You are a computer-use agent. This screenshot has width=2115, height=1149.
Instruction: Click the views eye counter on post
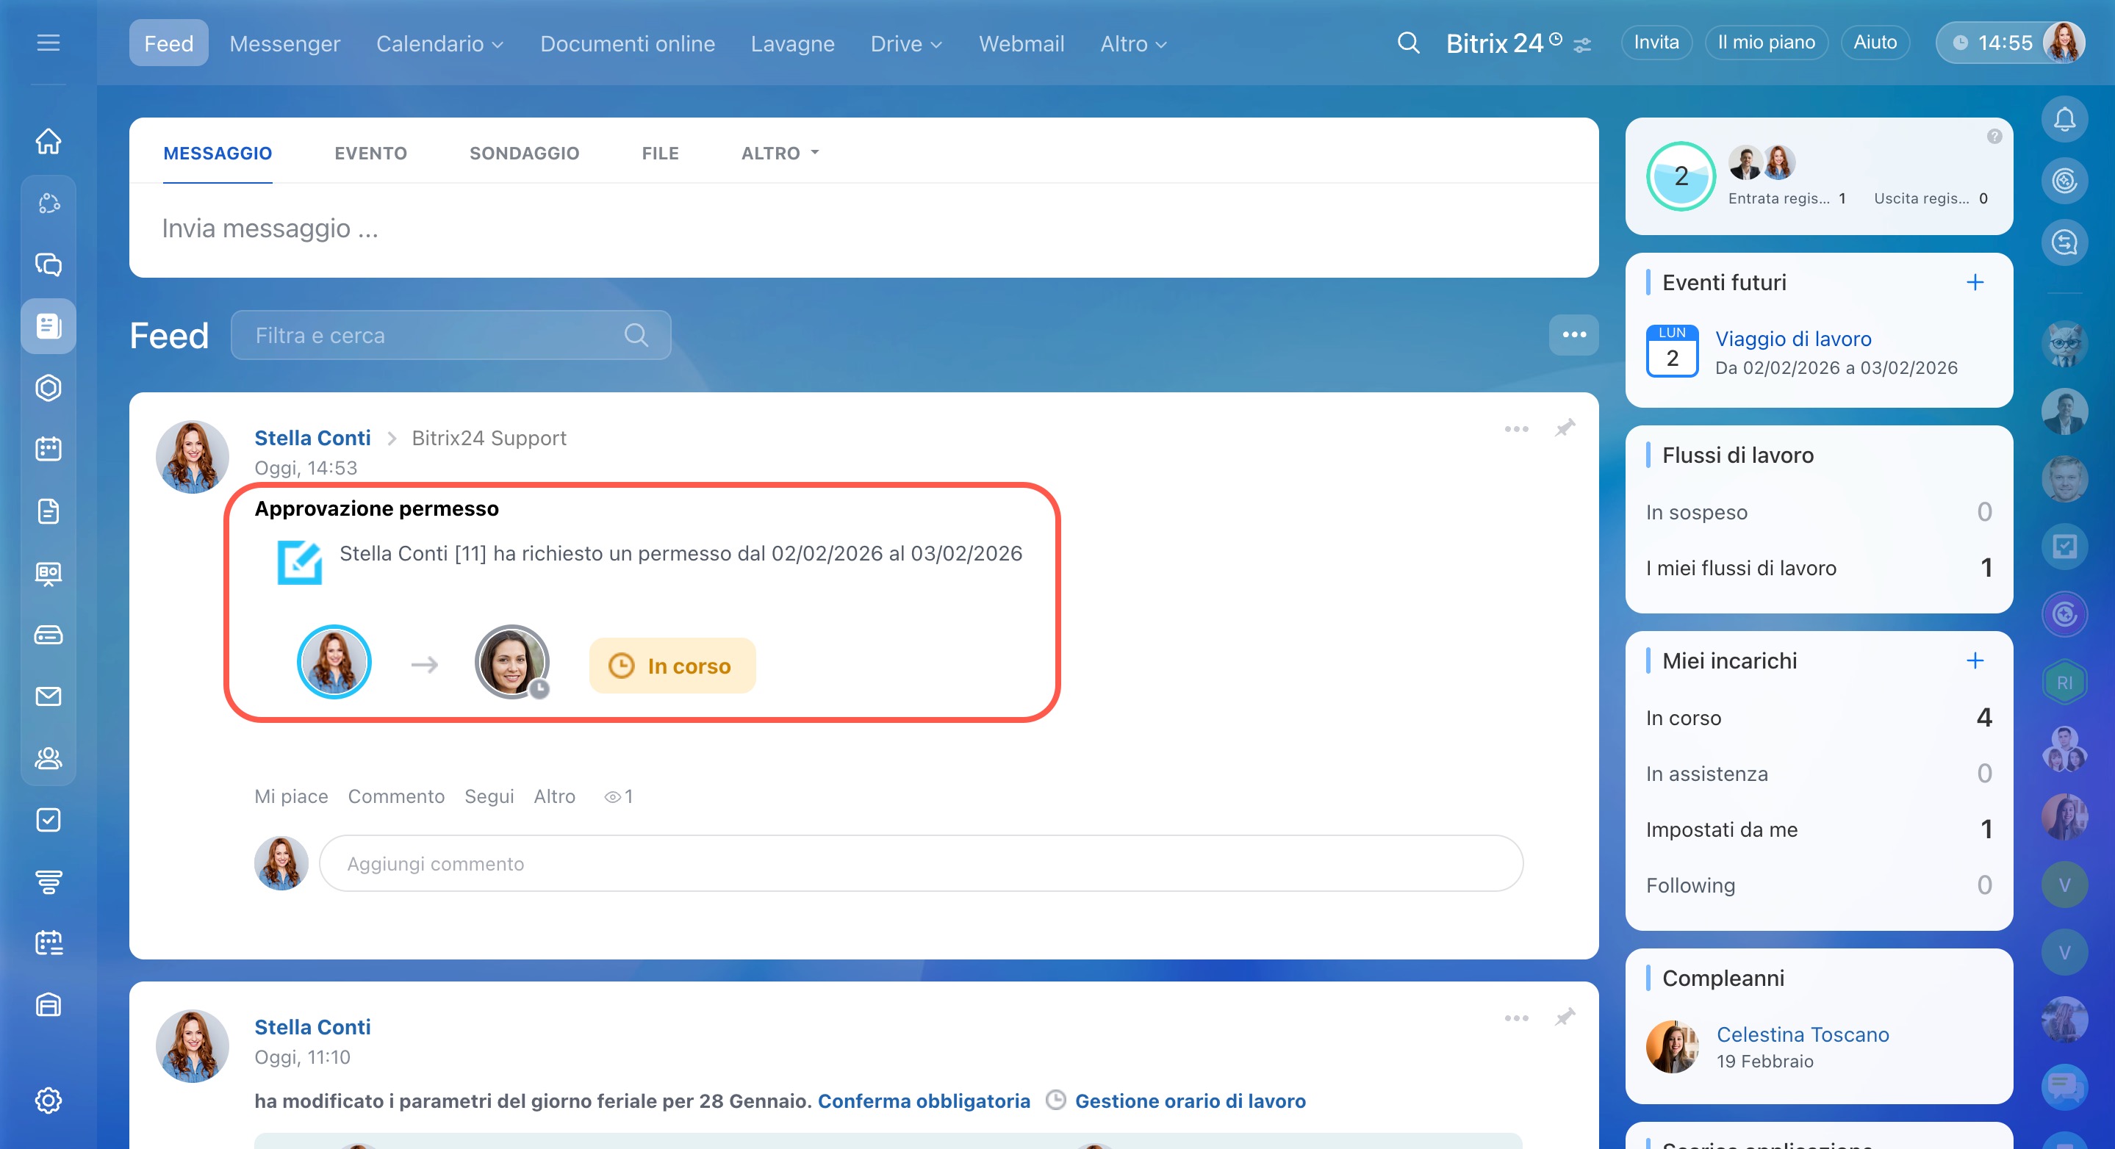pyautogui.click(x=618, y=796)
